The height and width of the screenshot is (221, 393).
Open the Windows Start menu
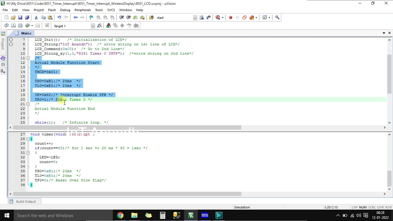7,215
